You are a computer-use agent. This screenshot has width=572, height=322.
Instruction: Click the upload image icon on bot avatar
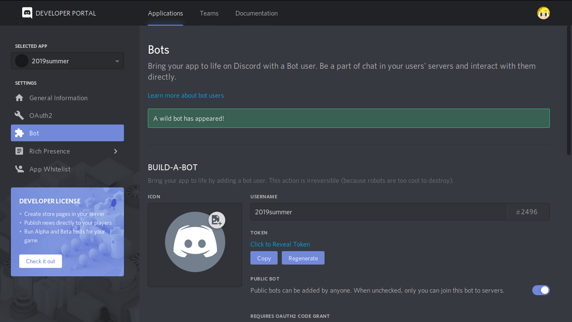click(216, 220)
